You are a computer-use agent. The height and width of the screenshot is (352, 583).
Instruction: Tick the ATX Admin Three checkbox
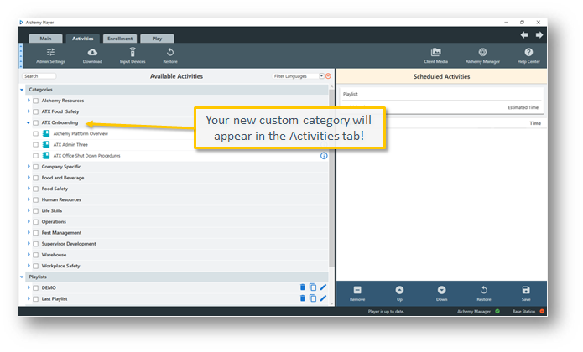point(36,145)
